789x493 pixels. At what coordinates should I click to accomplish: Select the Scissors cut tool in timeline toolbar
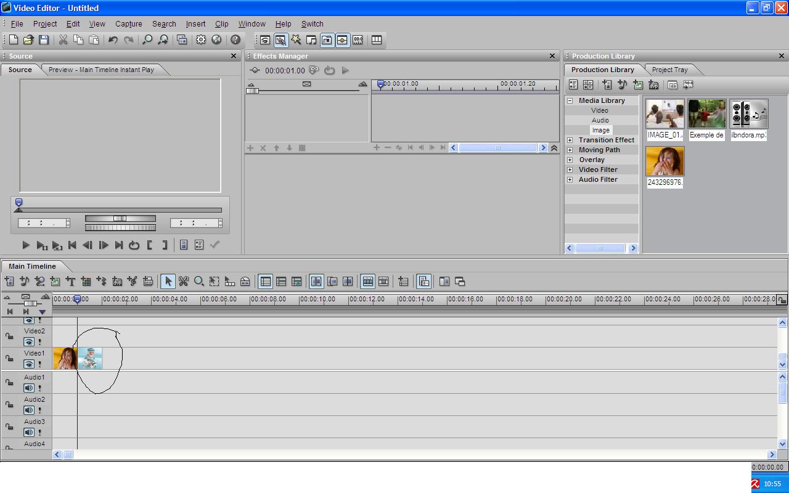point(183,282)
